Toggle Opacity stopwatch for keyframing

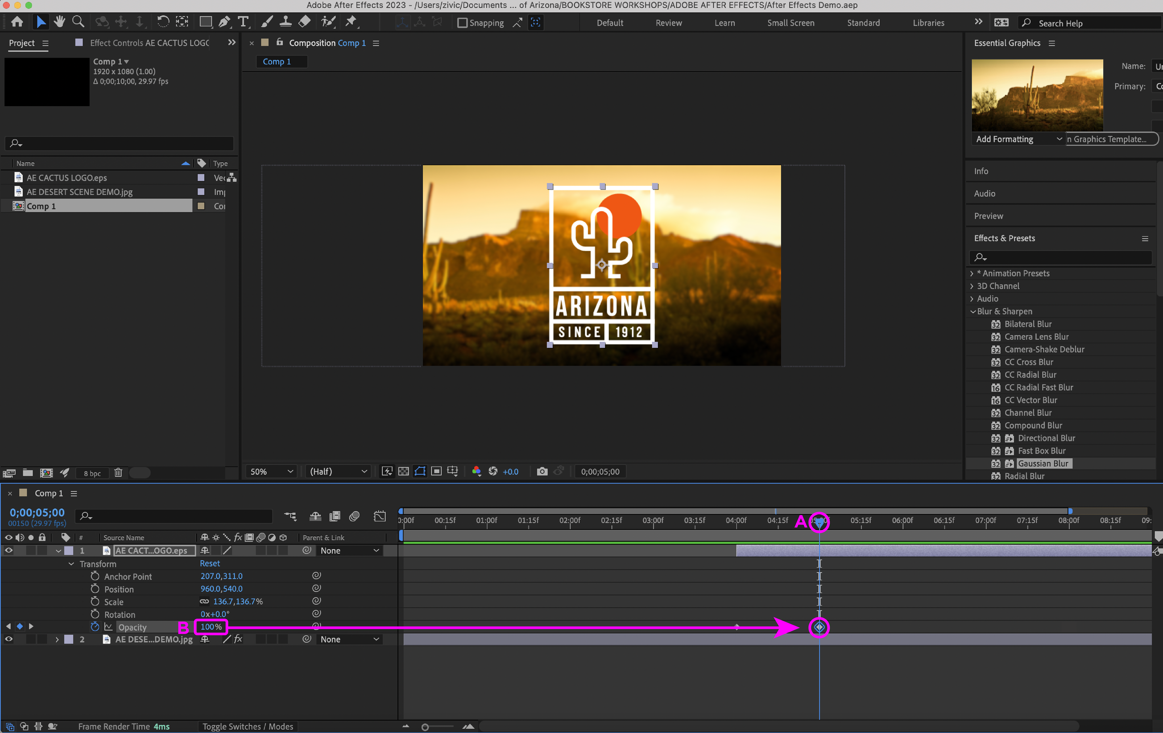(95, 627)
